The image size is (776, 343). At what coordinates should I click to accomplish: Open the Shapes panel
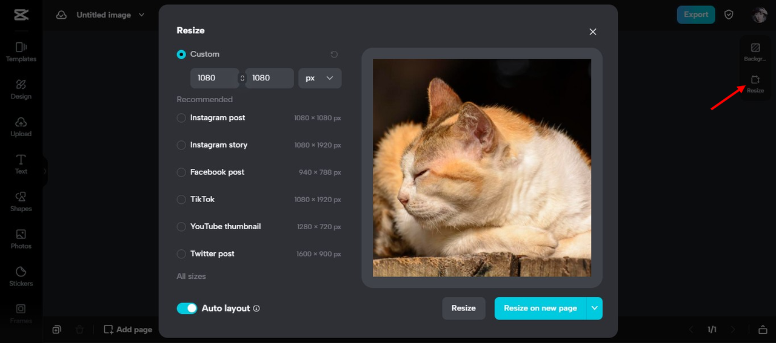click(21, 202)
